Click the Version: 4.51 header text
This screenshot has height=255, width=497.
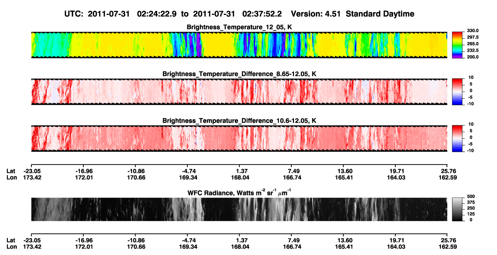(x=315, y=14)
